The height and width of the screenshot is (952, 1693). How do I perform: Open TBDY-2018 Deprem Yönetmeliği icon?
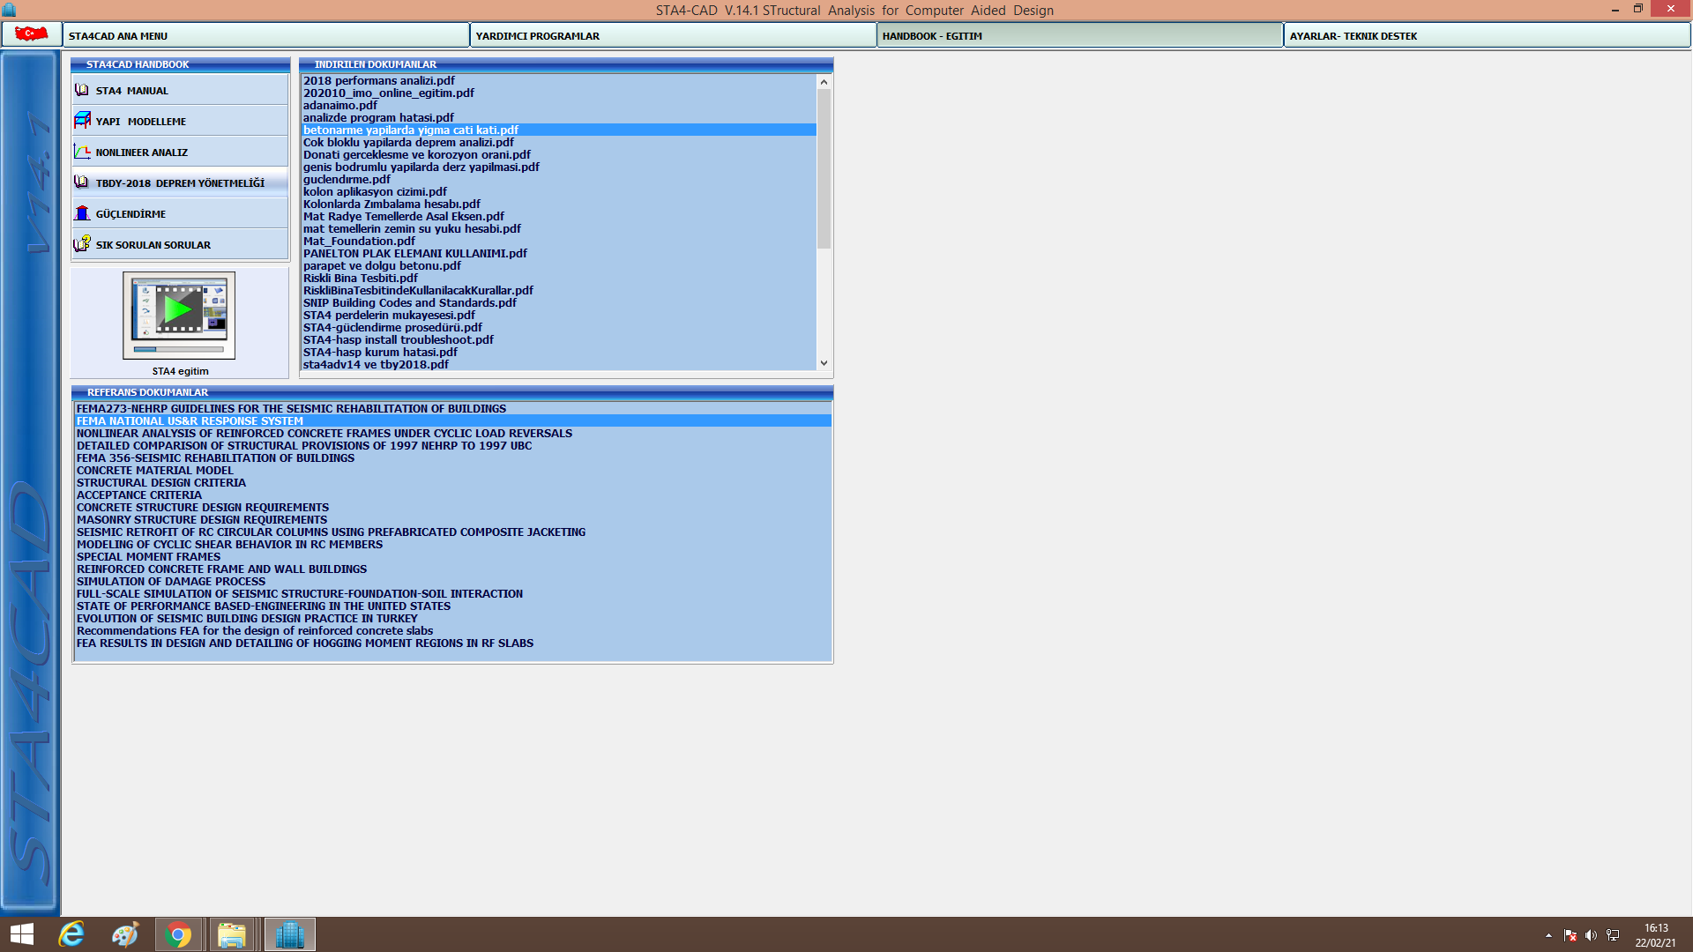pos(82,182)
